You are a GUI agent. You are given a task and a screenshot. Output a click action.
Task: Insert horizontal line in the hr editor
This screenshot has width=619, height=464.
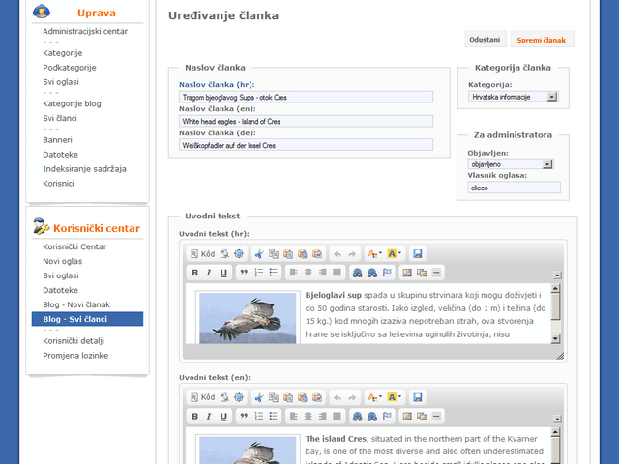click(x=436, y=273)
